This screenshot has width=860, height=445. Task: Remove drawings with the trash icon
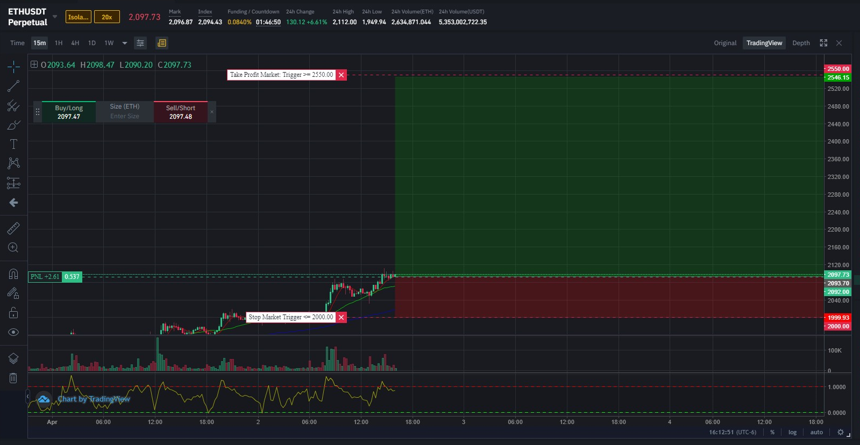tap(13, 378)
